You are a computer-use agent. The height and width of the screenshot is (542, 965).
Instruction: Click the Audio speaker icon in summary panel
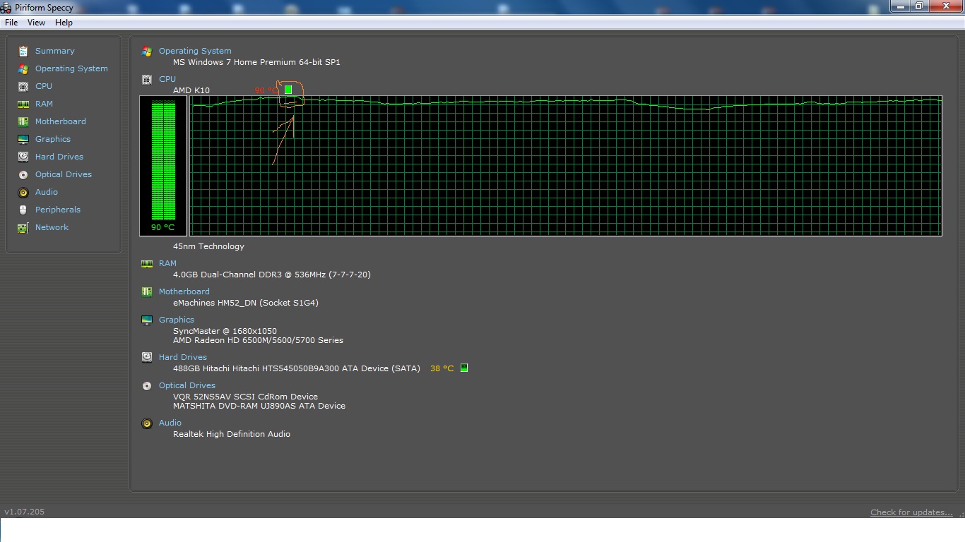pos(147,423)
